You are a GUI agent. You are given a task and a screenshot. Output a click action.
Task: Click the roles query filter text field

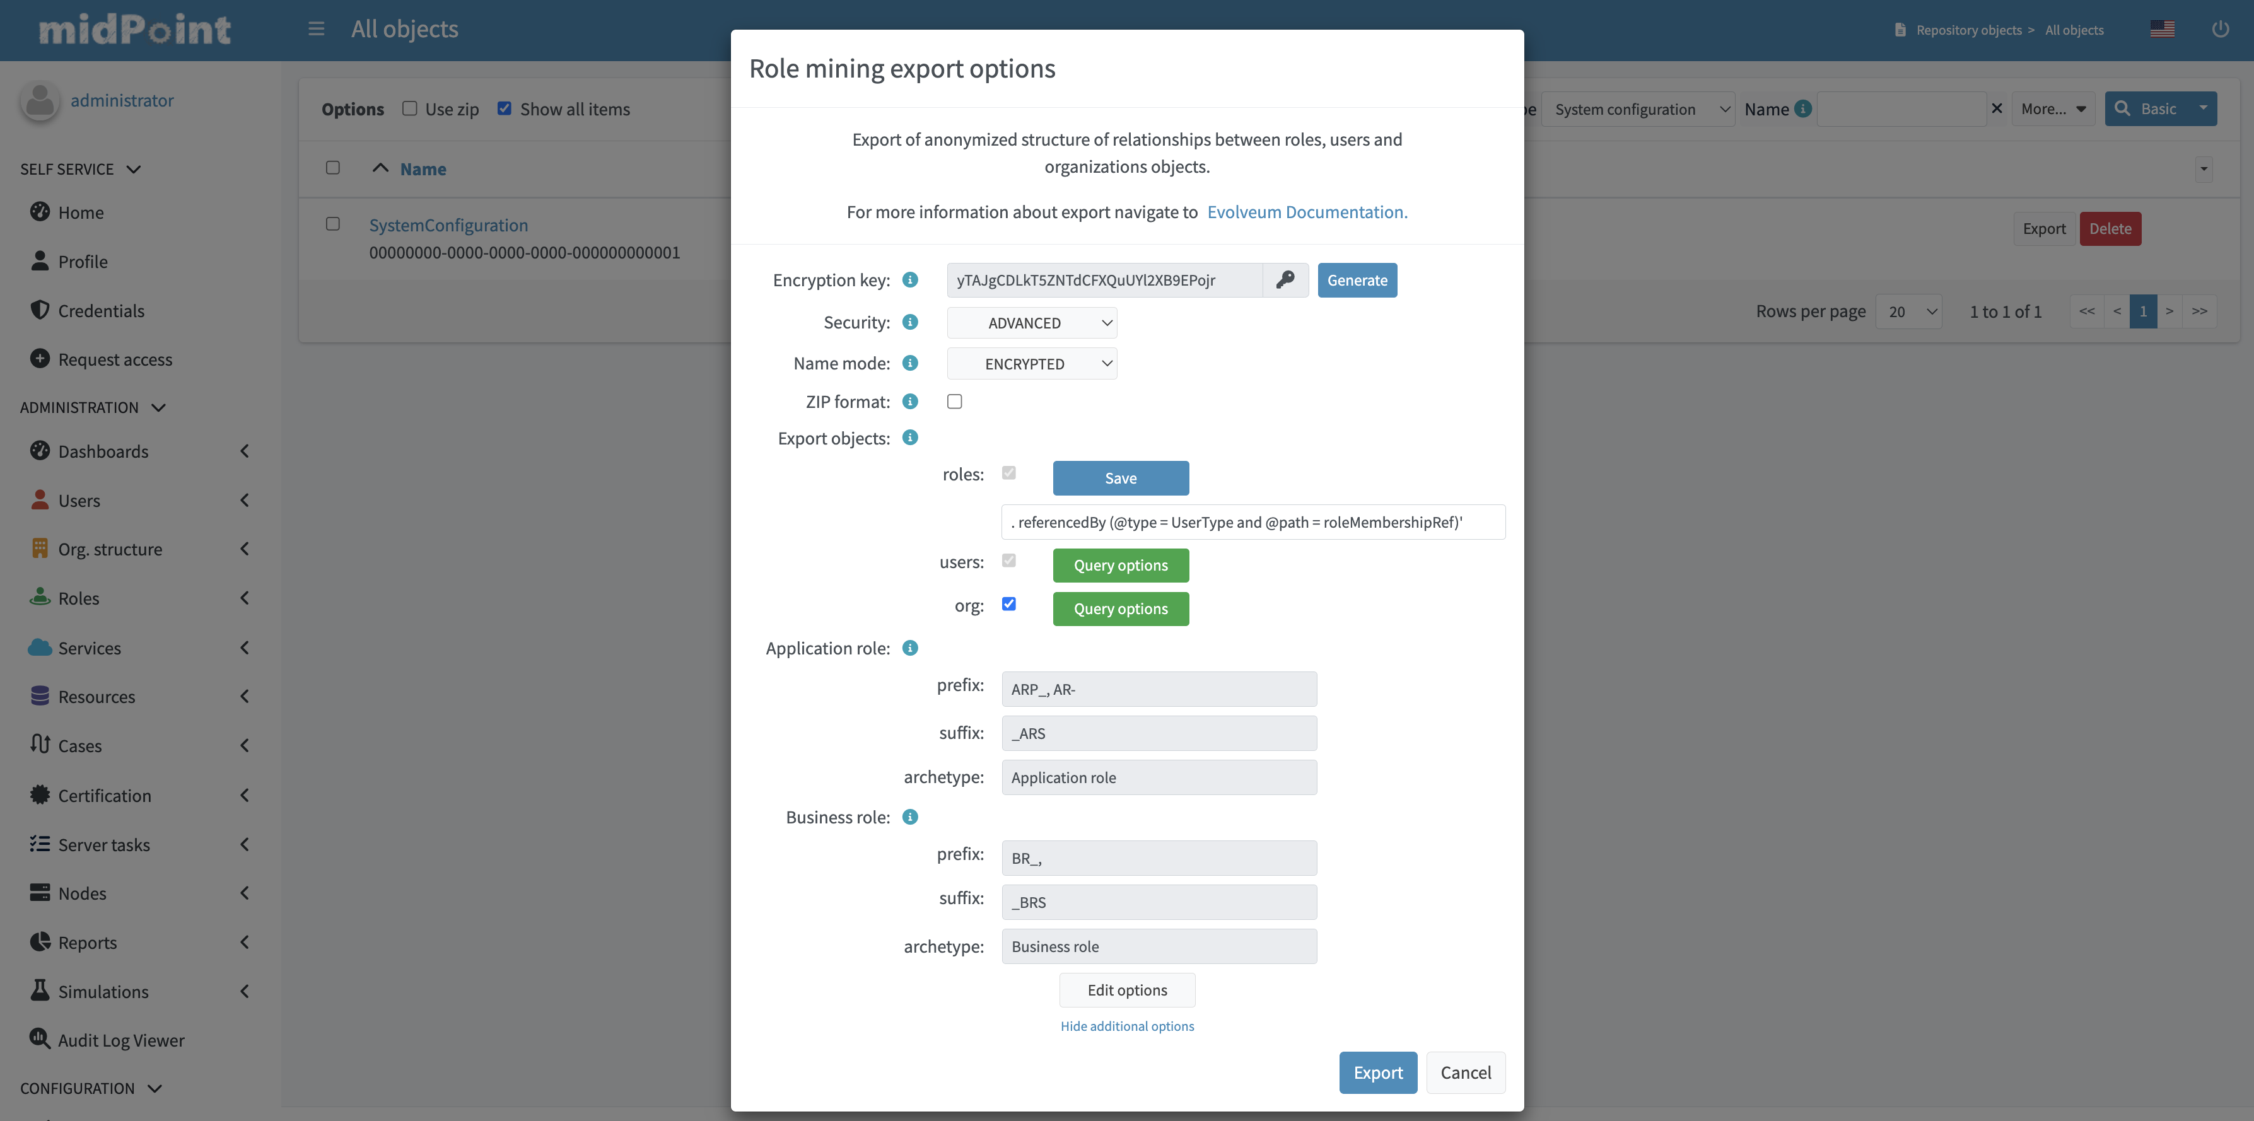pyautogui.click(x=1252, y=522)
